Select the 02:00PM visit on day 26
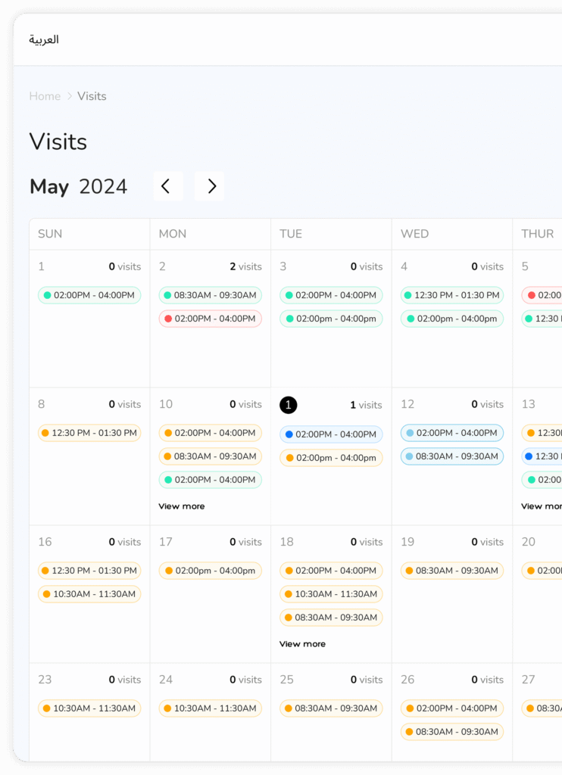This screenshot has height=775, width=562. click(452, 708)
